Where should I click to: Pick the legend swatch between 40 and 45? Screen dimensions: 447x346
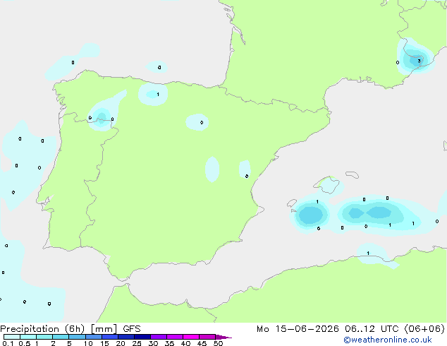pos(191,337)
